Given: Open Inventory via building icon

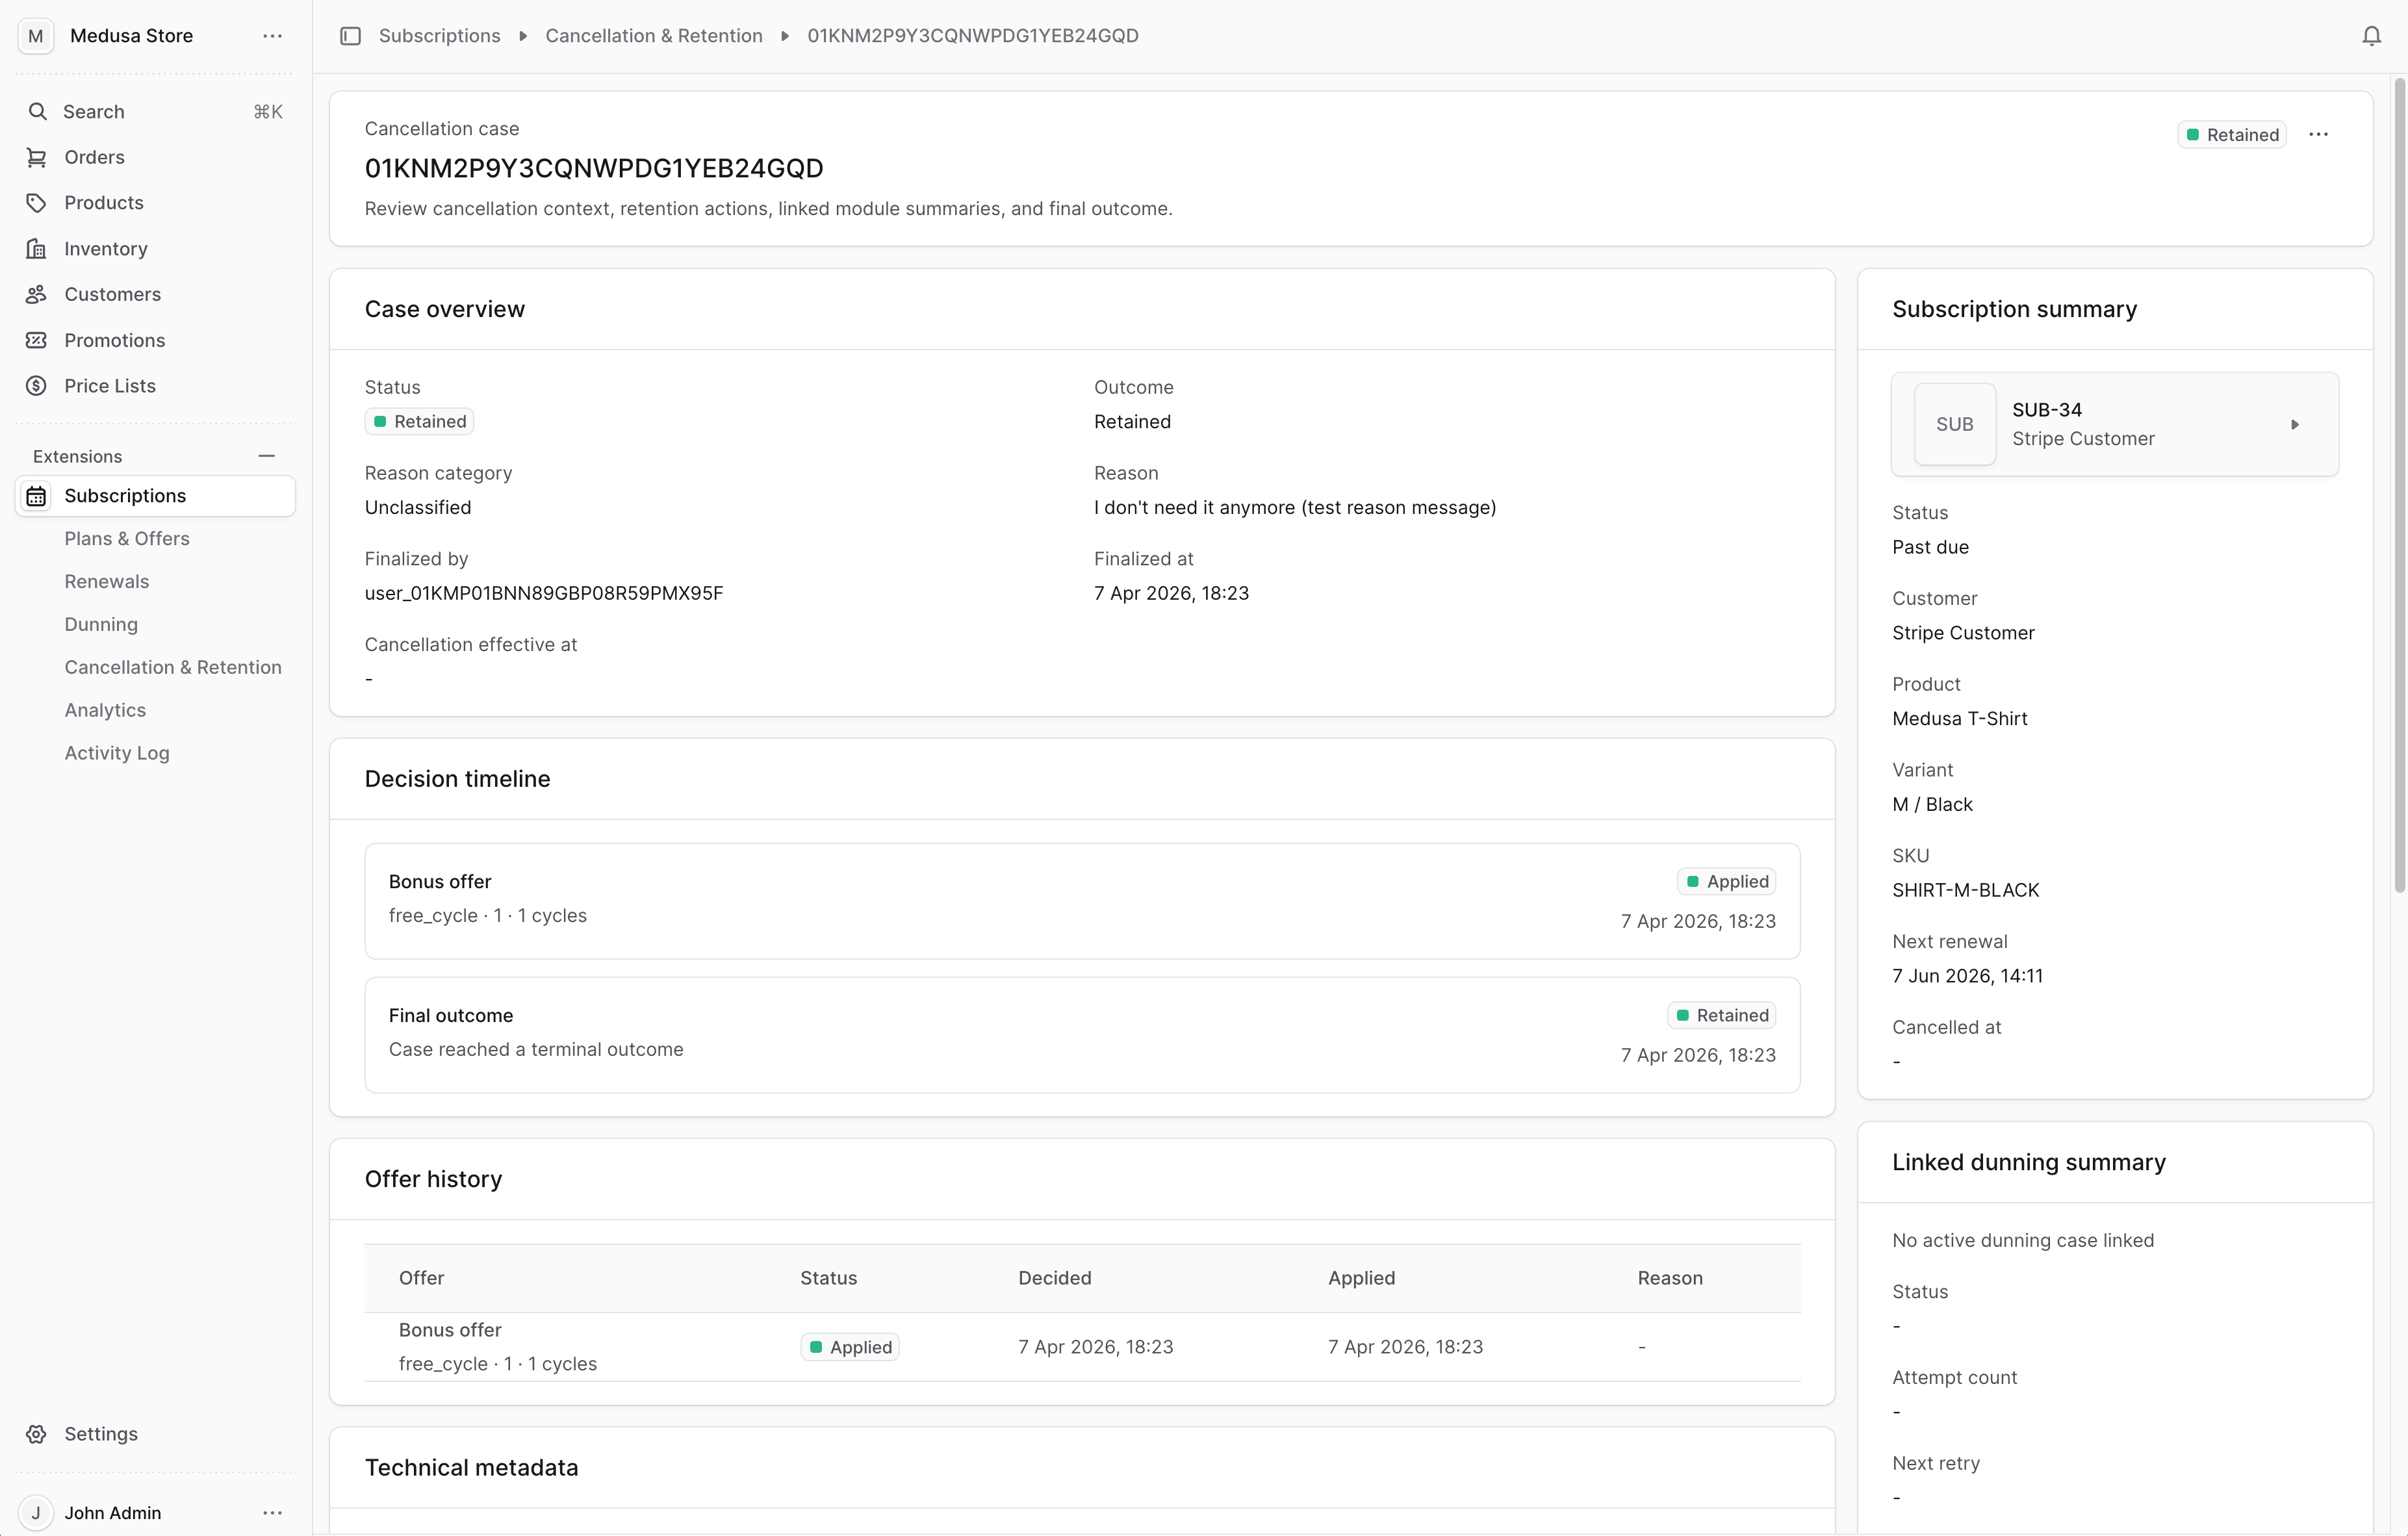Looking at the screenshot, I should click(37, 249).
